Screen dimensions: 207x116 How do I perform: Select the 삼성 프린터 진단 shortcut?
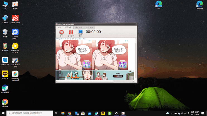15,62
